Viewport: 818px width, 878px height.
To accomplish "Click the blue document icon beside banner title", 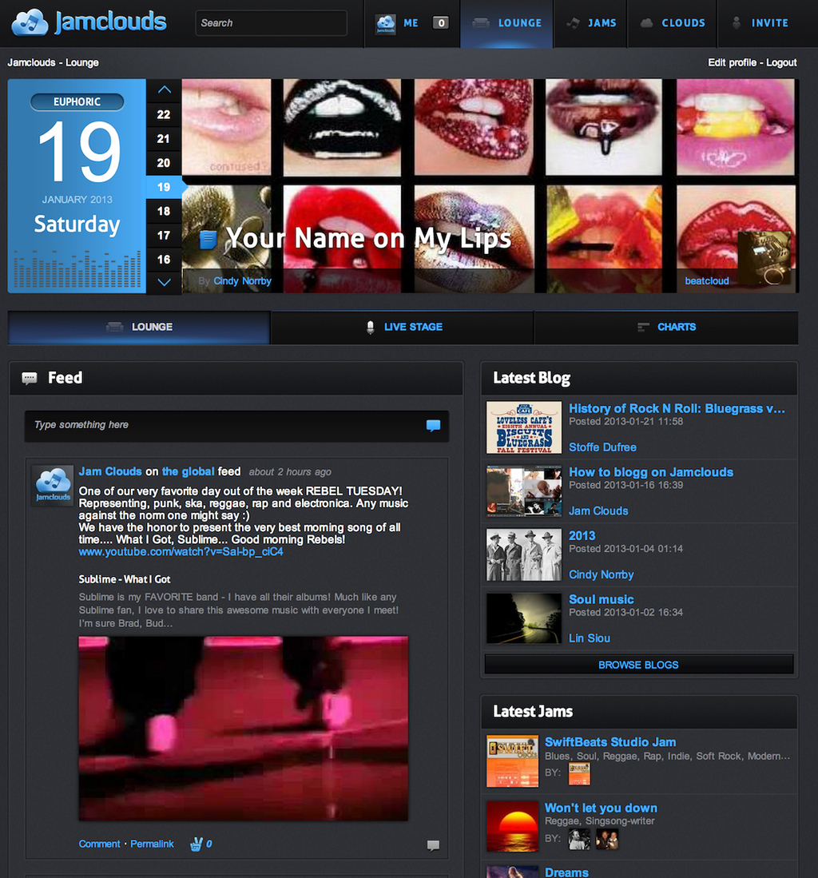I will (x=208, y=240).
